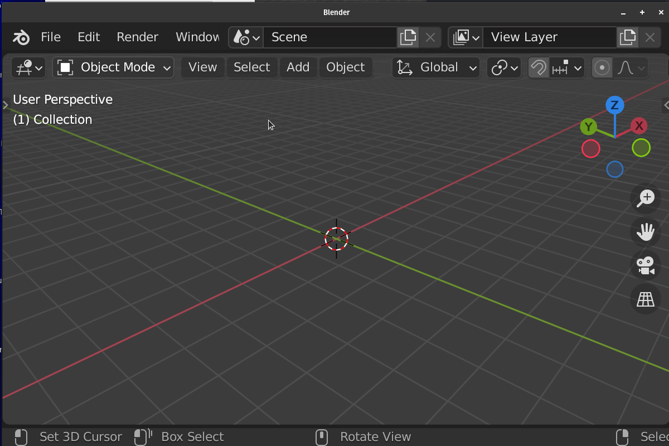Click the Blender logo menu icon
This screenshot has height=446, width=669.
click(21, 37)
